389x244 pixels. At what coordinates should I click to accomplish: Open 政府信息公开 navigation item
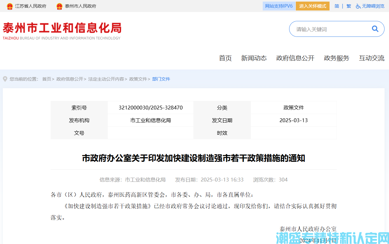click(295, 58)
